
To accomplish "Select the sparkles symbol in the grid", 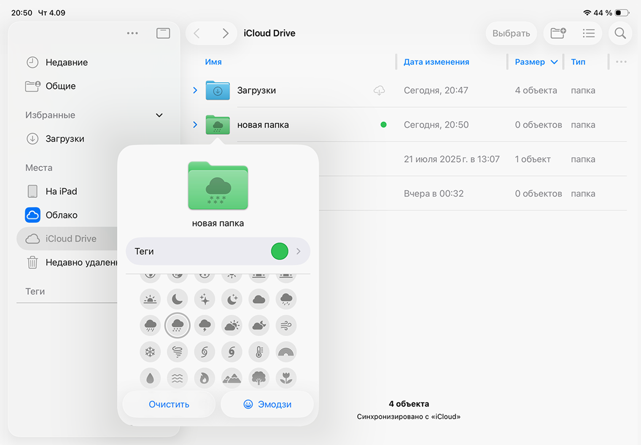I will (x=205, y=299).
